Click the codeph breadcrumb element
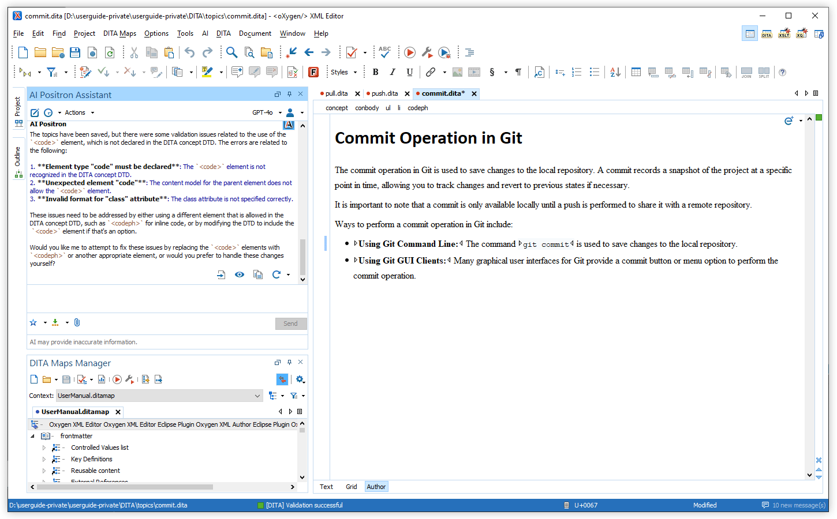Viewport: 837px width, 519px height. pos(418,108)
